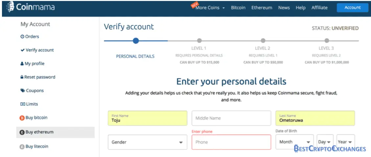Open the Day dropdown
Image resolution: width=371 pixels, height=157 pixels.
(325, 142)
